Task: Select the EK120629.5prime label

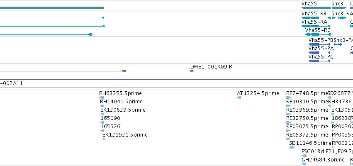Action: (123, 110)
